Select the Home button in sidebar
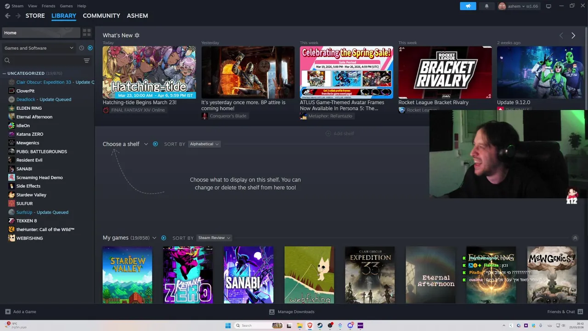This screenshot has height=331, width=588. click(41, 33)
